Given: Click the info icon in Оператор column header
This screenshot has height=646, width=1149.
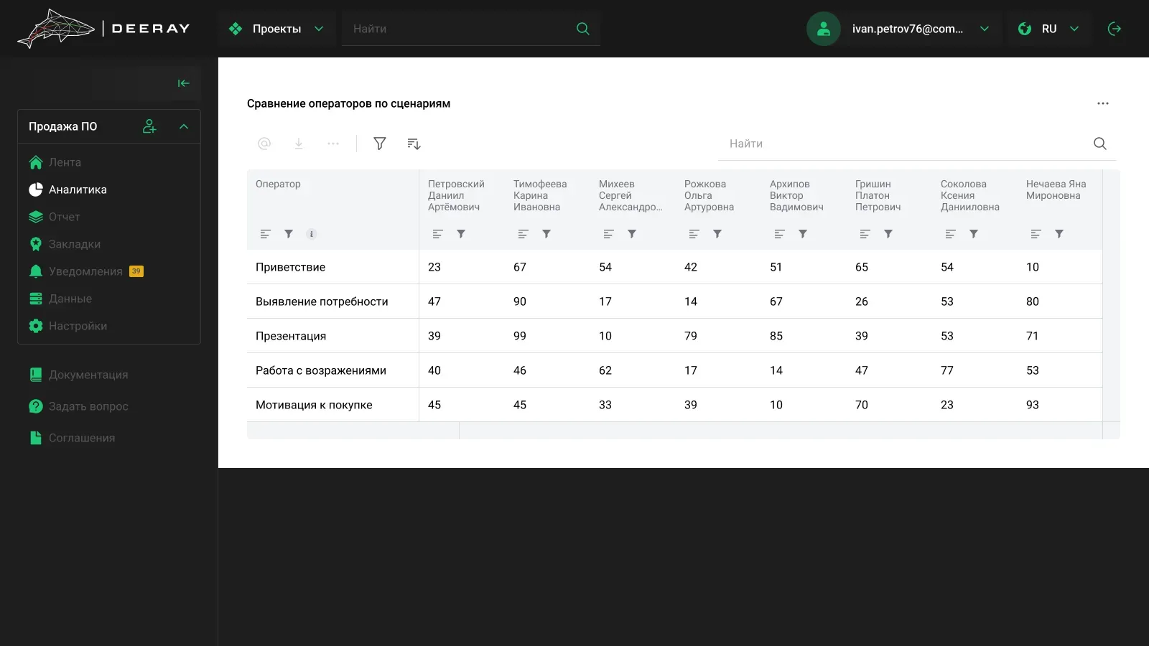Looking at the screenshot, I should click(312, 234).
